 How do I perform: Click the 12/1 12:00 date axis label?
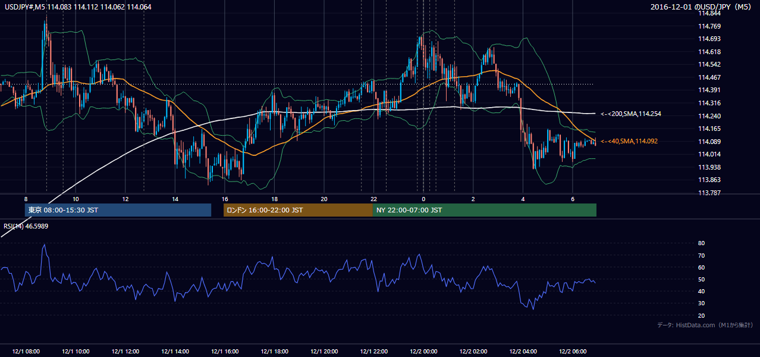tap(125, 351)
